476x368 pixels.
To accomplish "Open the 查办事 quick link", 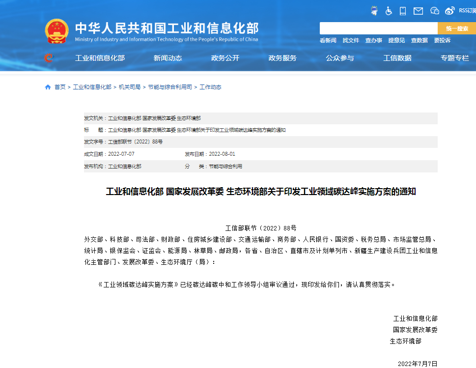I will point(373,40).
